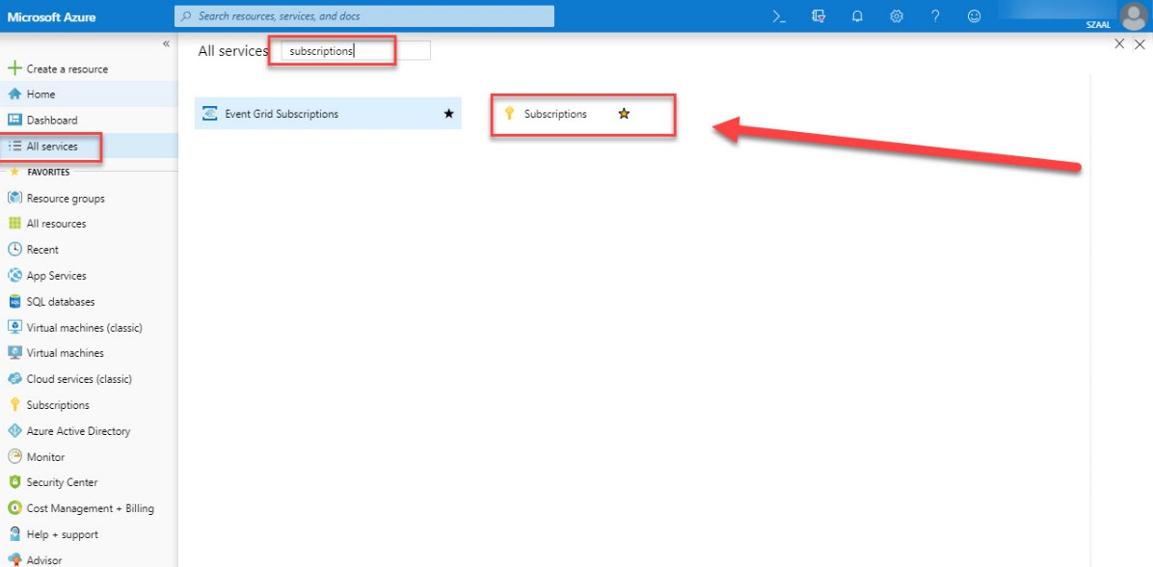Toggle favorite star for Event Grid Subscriptions
Screen dimensions: 1153x567
pos(448,114)
